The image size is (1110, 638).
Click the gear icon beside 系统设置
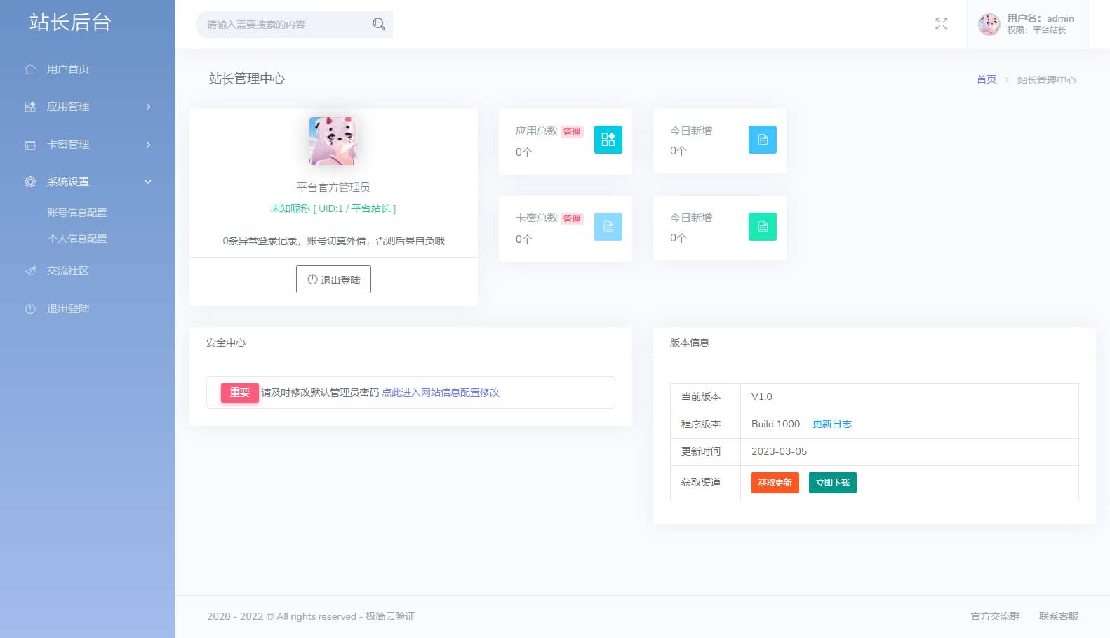tap(30, 182)
